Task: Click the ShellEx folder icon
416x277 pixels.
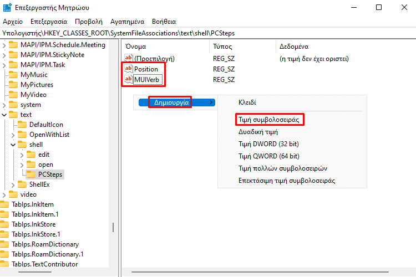Action: click(22, 184)
